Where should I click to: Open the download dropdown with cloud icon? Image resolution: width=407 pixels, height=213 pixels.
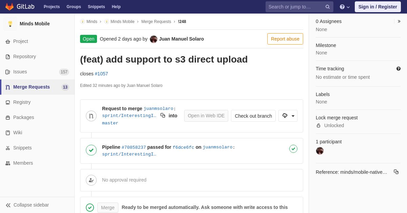288,116
